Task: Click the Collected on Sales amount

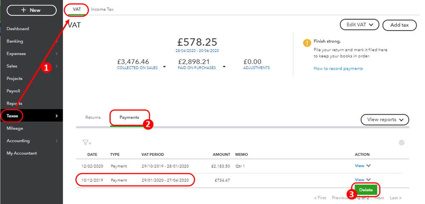Action: click(137, 61)
